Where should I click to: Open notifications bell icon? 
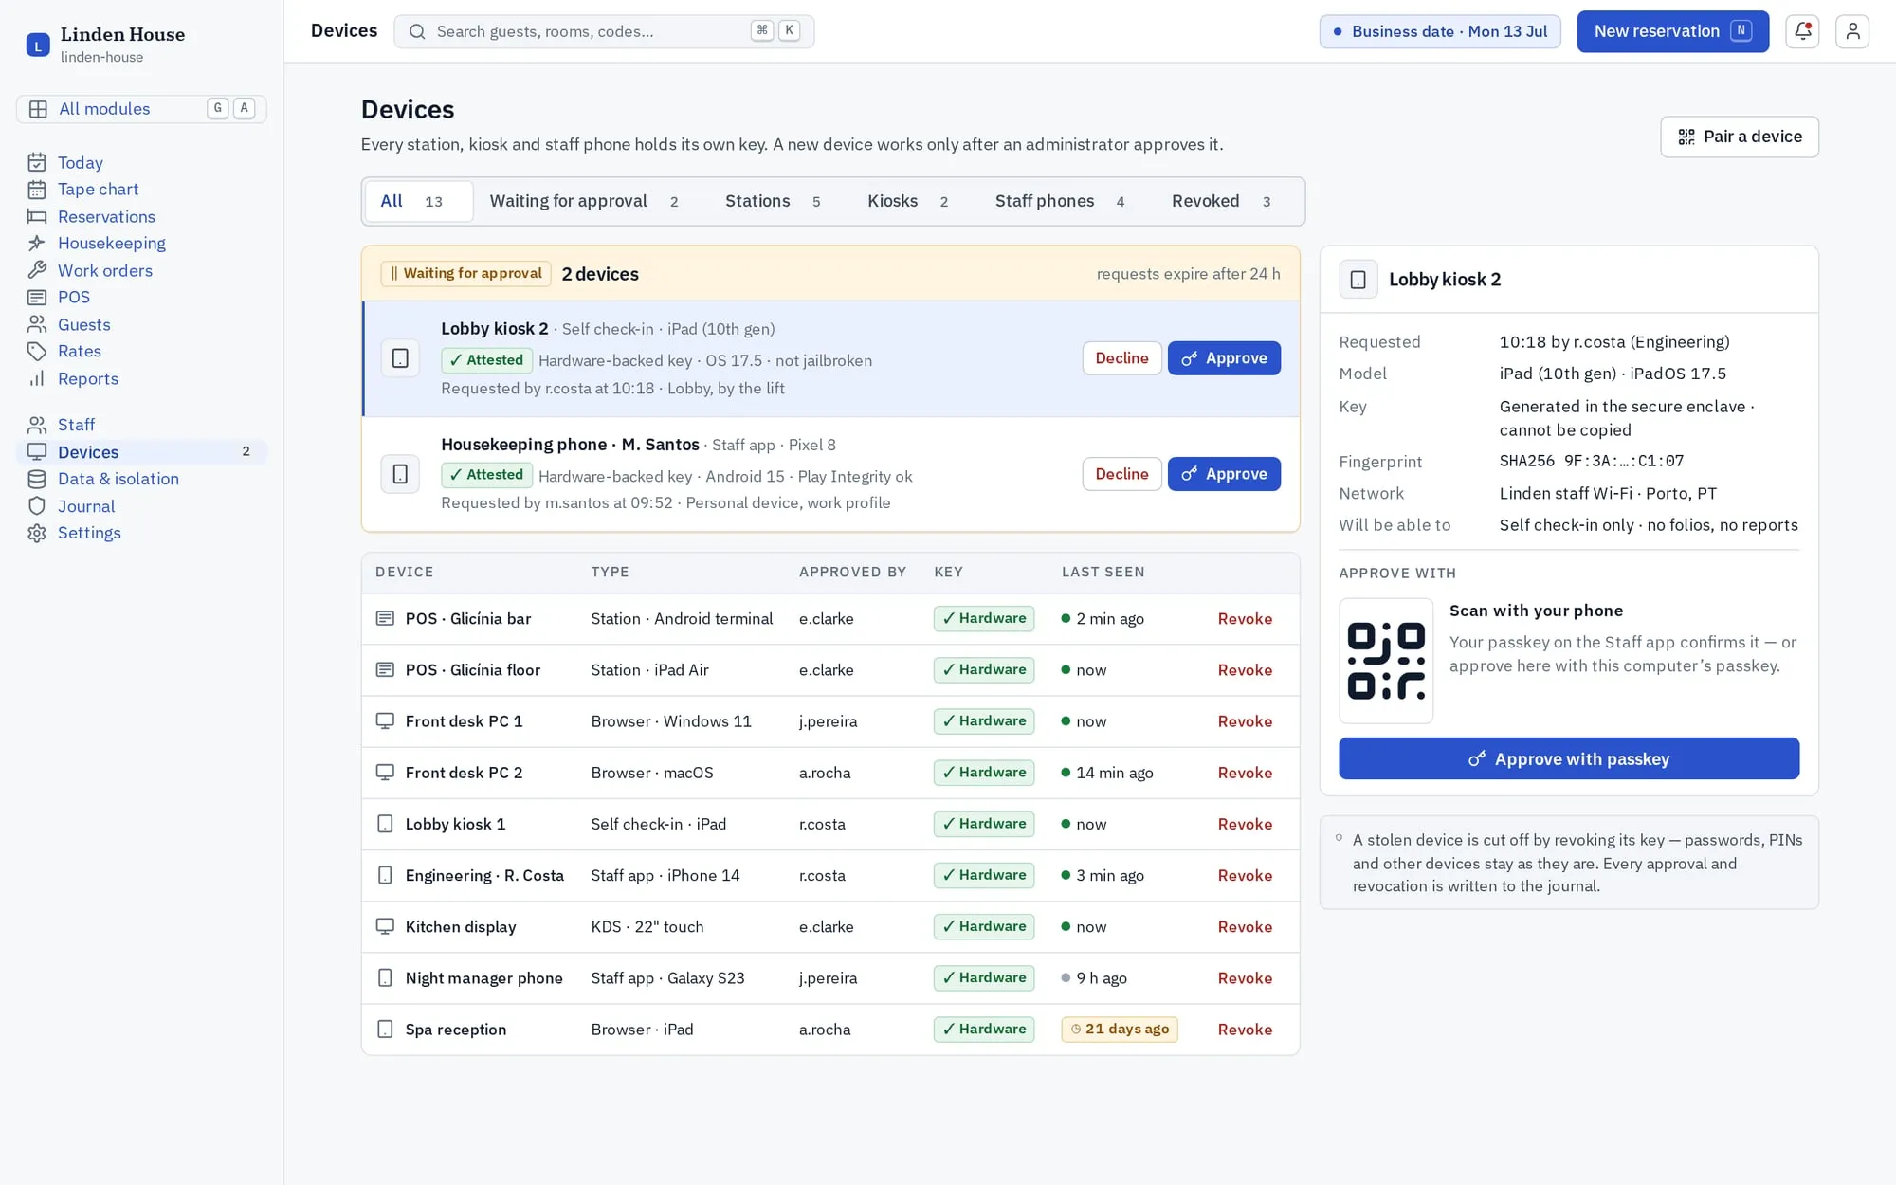point(1802,31)
